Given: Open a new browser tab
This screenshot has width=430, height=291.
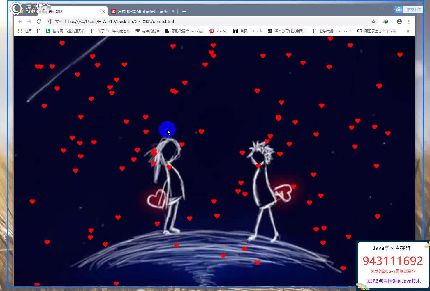Looking at the screenshot, I should 184,11.
